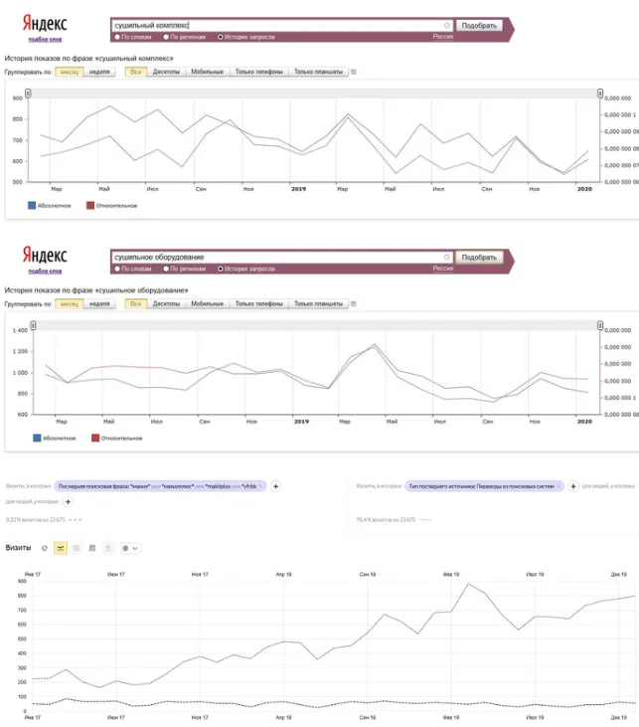639x727 pixels.
Task: Choose 'Только телефоны' tab for 'сушильное оборудование'
Action: (259, 303)
